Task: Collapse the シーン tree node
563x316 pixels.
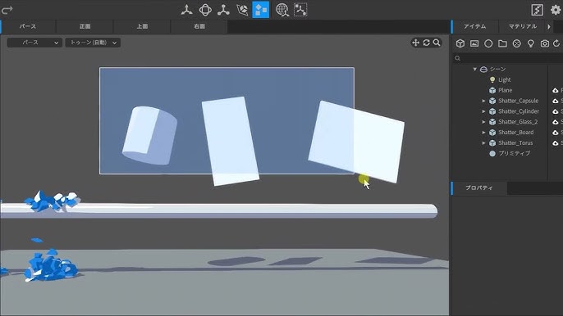Action: (474, 69)
